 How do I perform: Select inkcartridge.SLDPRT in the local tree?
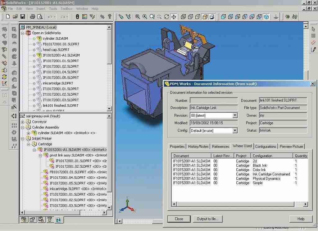point(58,83)
